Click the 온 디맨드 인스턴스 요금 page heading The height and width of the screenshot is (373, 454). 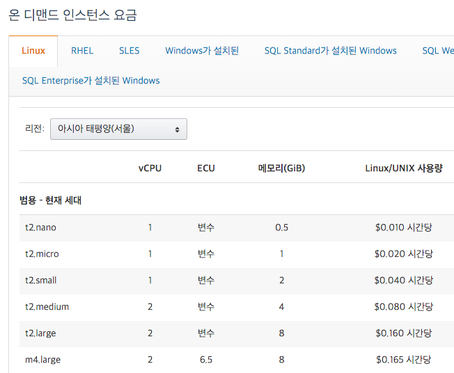click(x=72, y=15)
